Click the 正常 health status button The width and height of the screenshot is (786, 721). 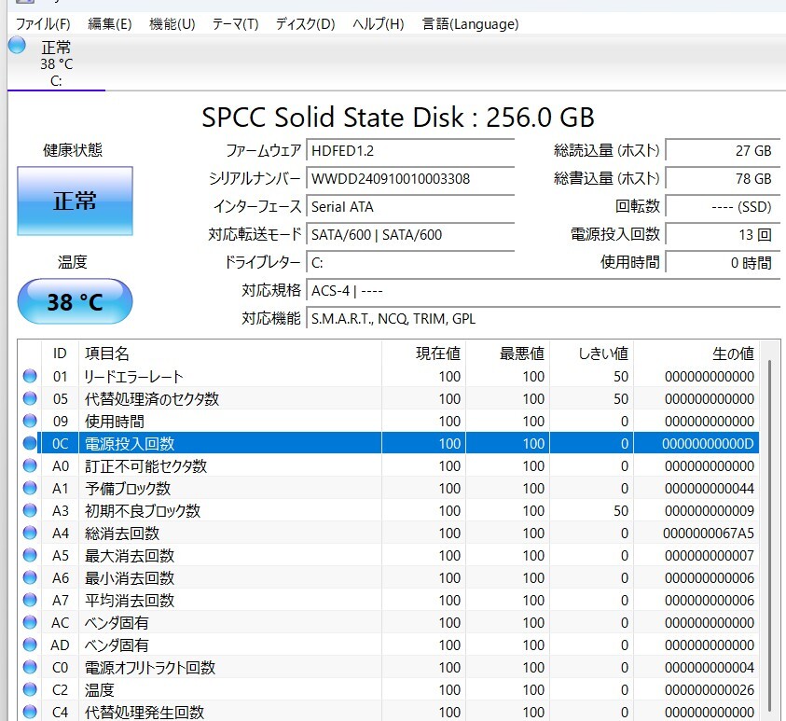click(x=76, y=201)
